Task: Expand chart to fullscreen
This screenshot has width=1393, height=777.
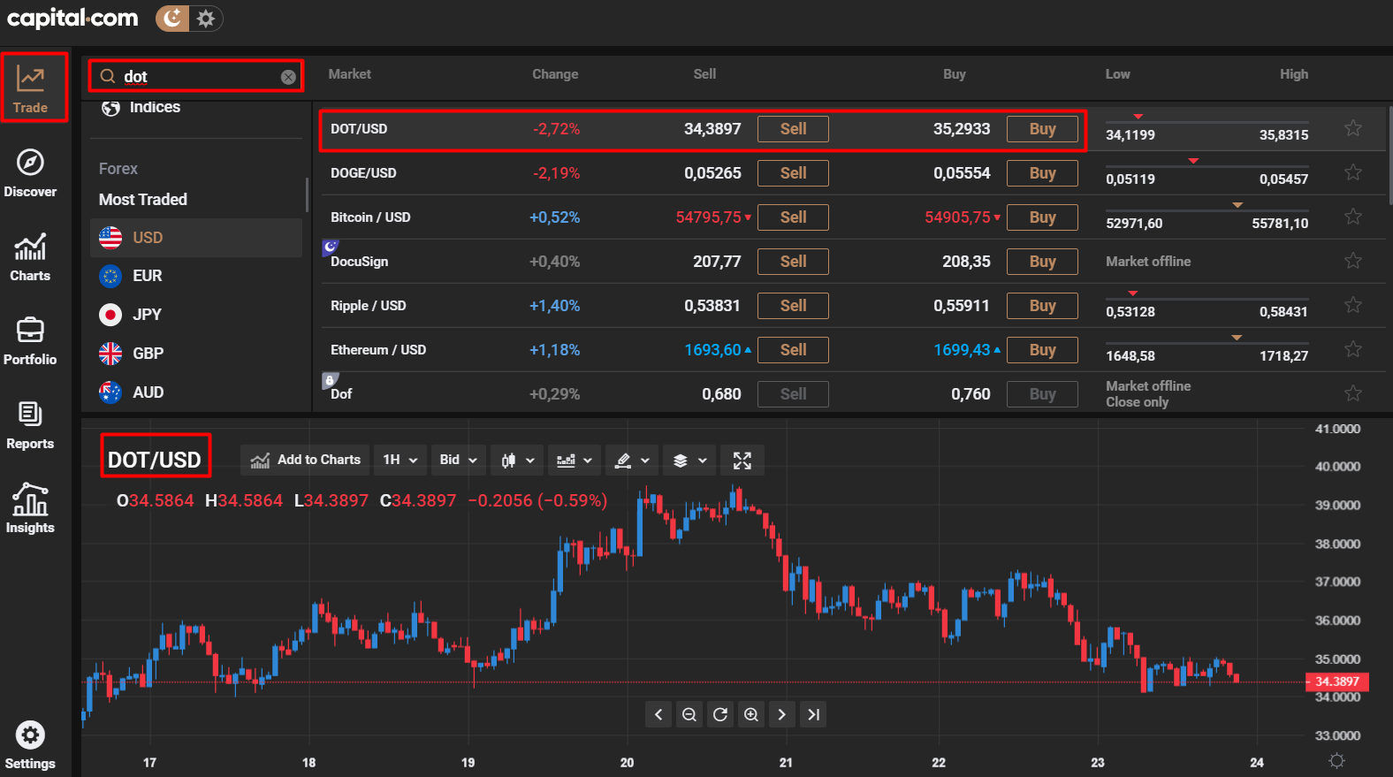Action: point(742,460)
